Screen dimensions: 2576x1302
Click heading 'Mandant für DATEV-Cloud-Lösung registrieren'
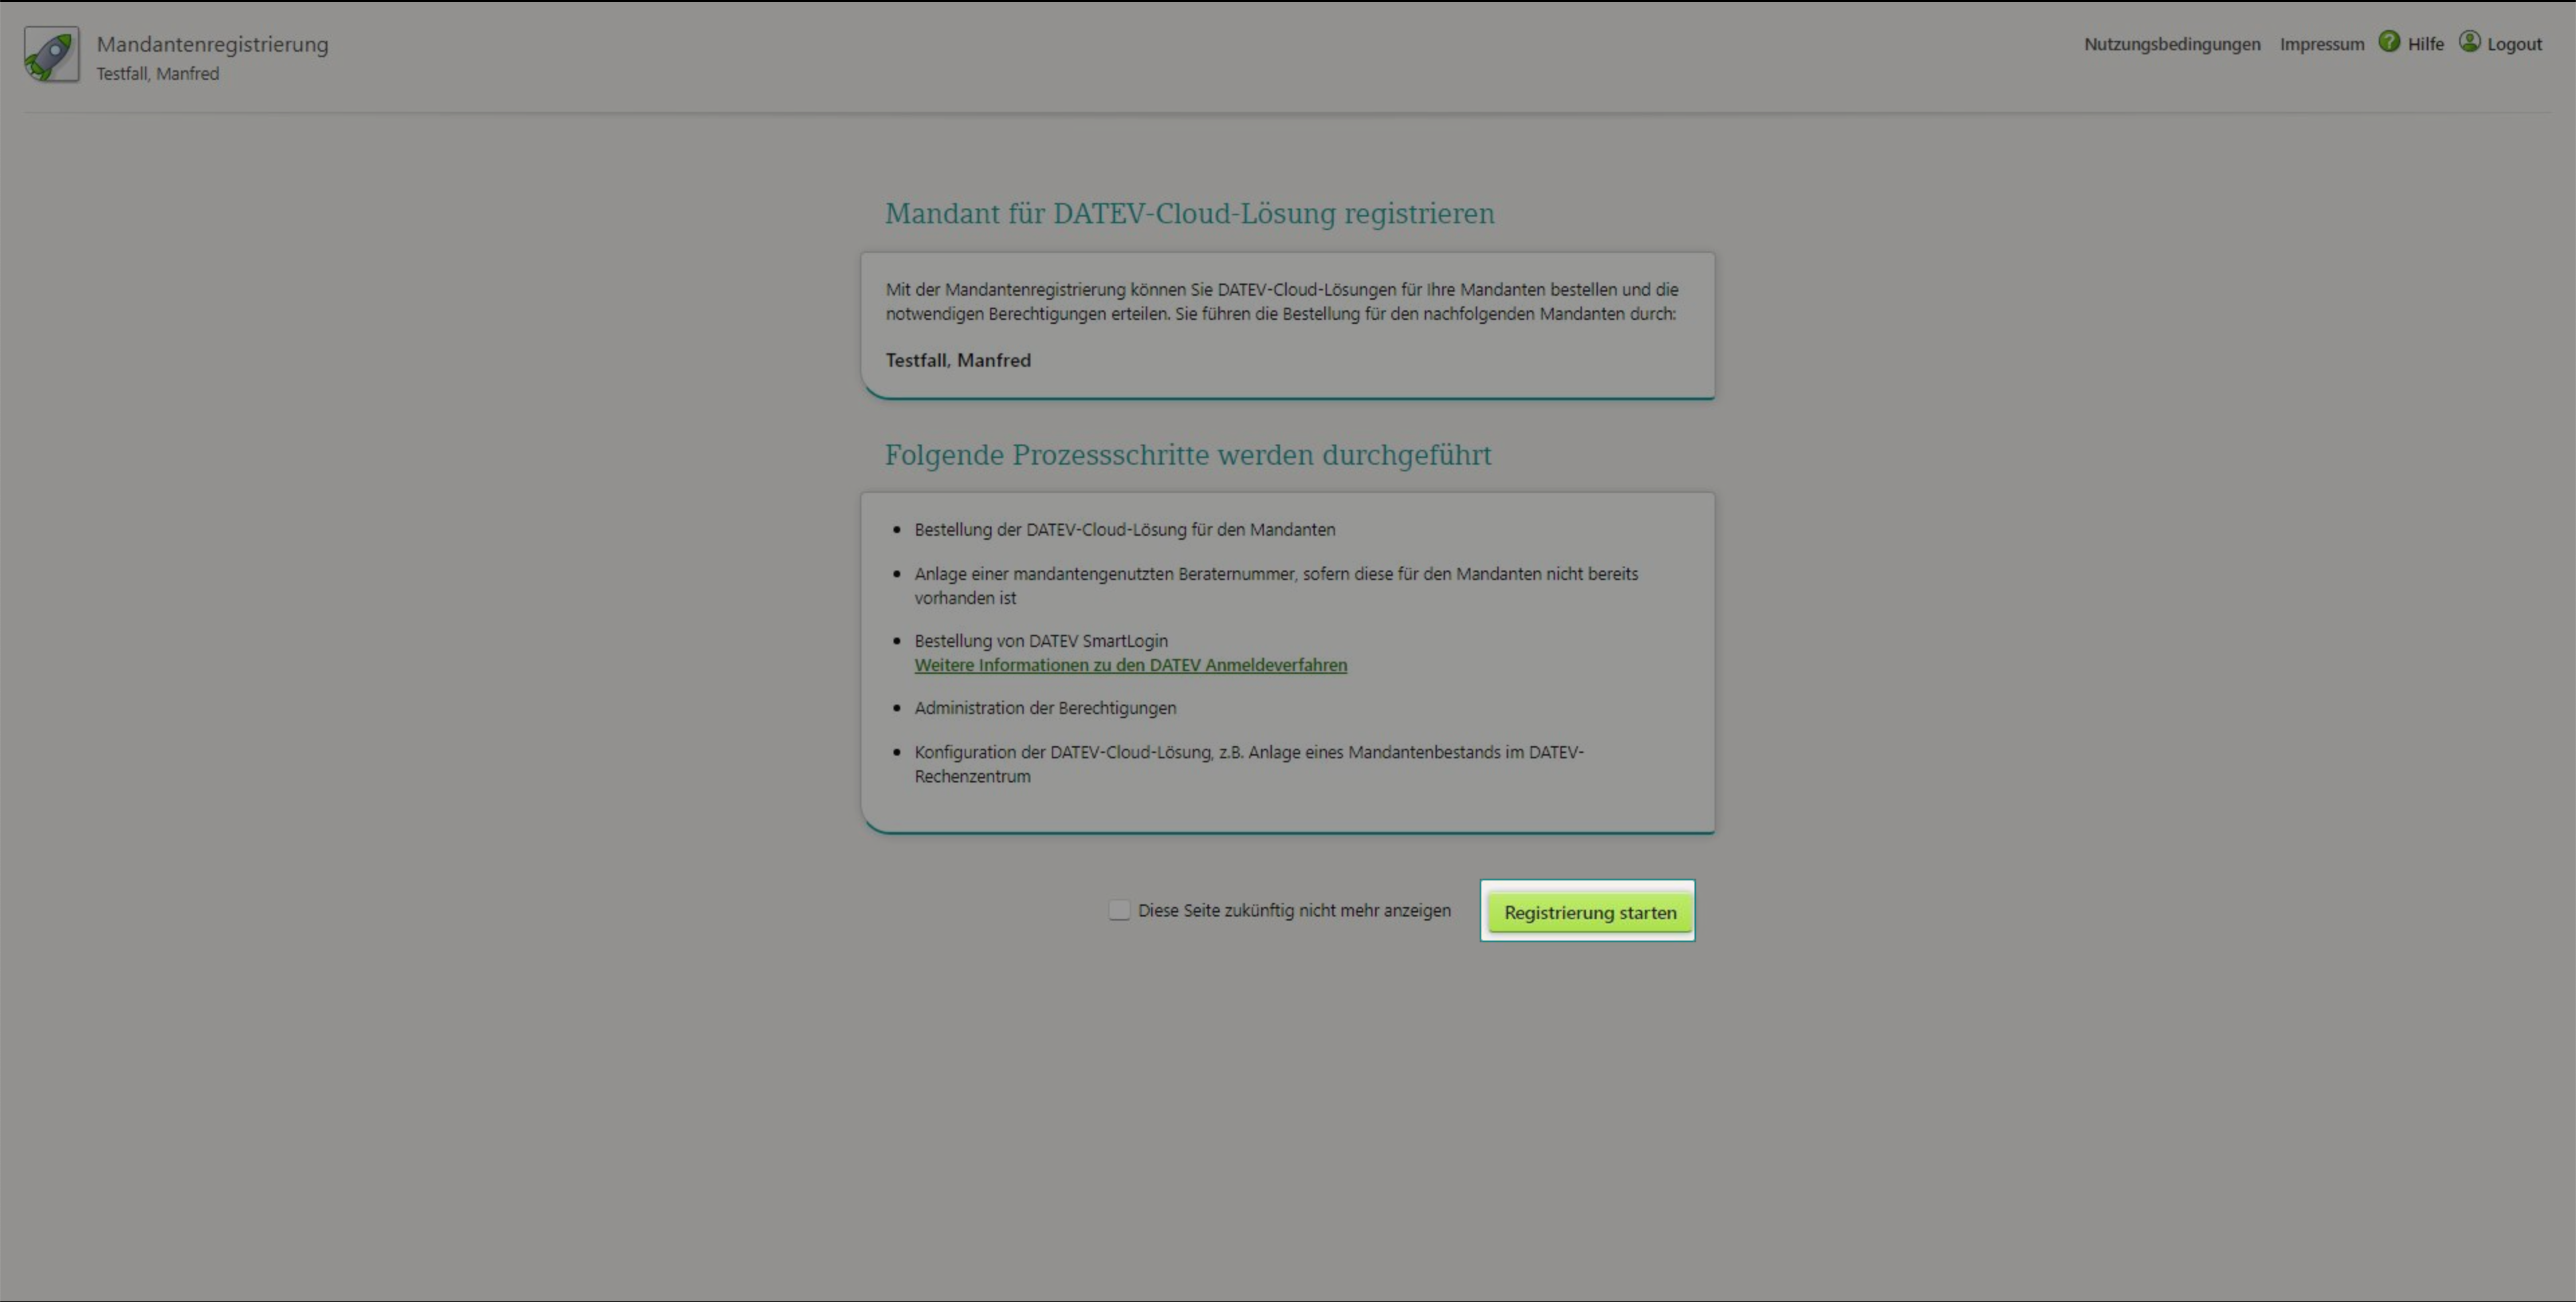tap(1189, 214)
